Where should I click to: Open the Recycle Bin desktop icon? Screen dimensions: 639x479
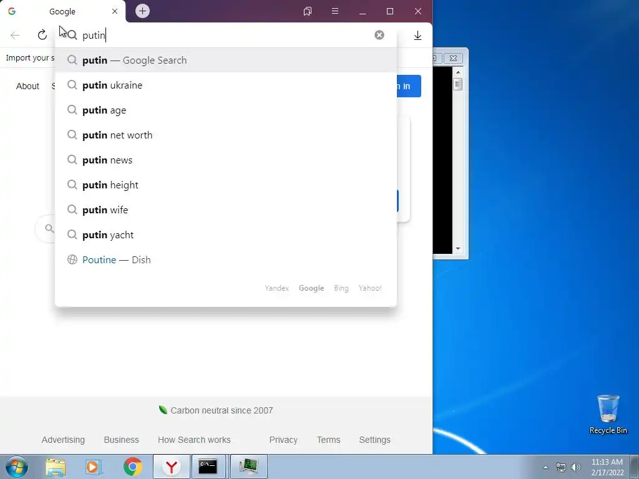pyautogui.click(x=608, y=414)
